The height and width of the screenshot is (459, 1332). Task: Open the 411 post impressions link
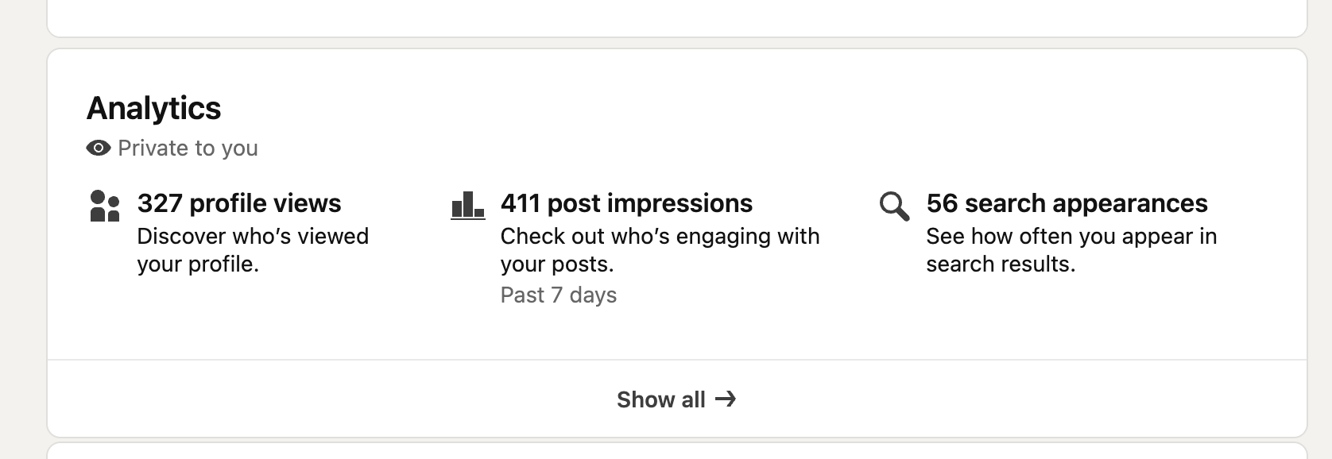[x=626, y=203]
